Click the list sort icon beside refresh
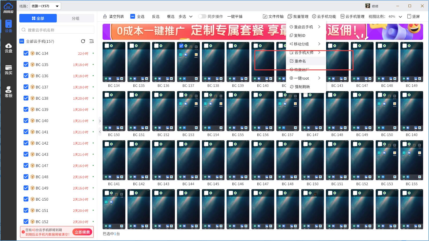The width and height of the screenshot is (429, 241). tap(91, 41)
